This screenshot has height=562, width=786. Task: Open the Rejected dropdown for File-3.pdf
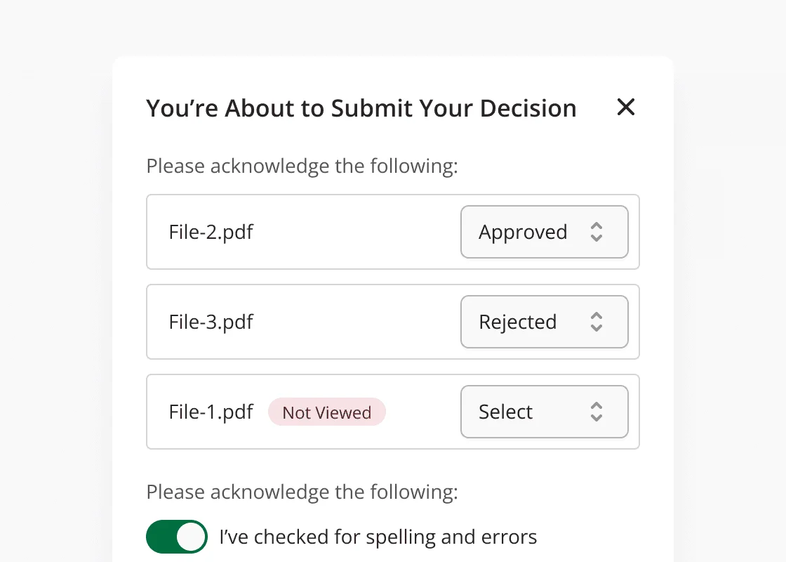point(545,322)
